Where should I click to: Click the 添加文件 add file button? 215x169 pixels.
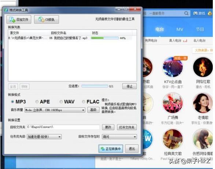click(x=19, y=19)
